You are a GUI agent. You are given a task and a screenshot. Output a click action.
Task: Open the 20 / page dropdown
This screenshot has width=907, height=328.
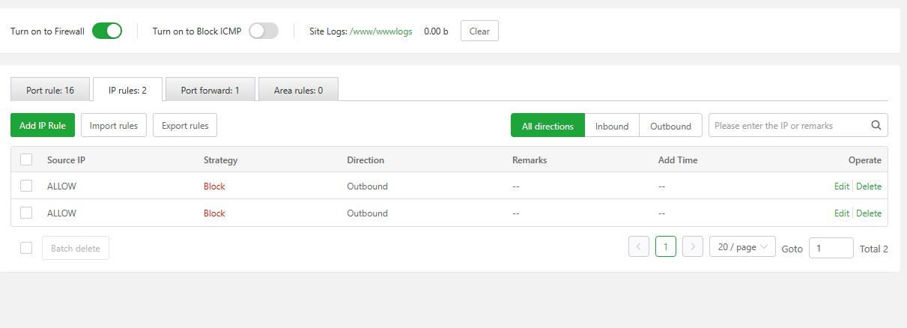click(742, 247)
